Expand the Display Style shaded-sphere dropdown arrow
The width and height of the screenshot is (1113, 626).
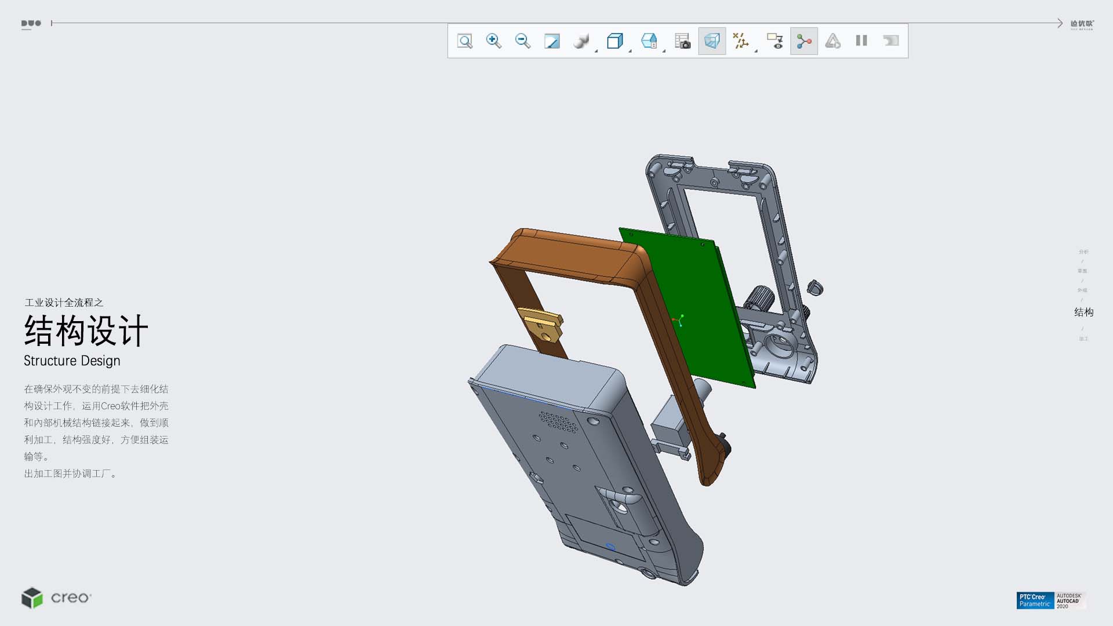[596, 51]
